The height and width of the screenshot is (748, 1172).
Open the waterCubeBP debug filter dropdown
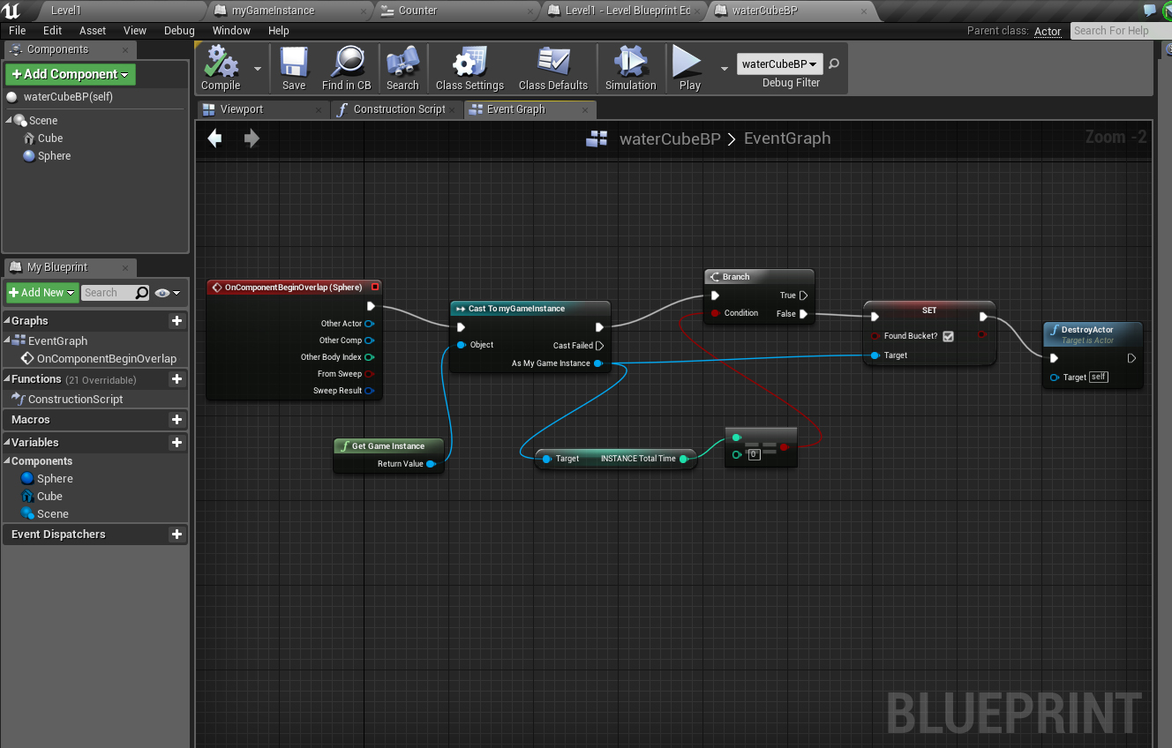pyautogui.click(x=779, y=64)
